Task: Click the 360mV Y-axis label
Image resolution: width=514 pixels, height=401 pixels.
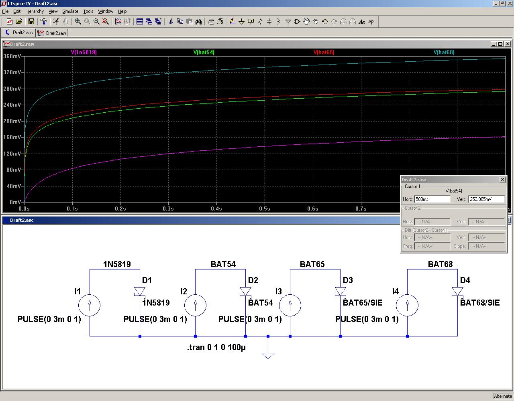Action: [x=12, y=57]
